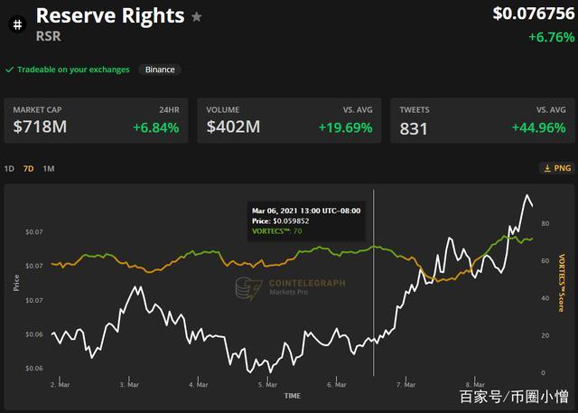The width and height of the screenshot is (578, 413).
Task: Click the TIME axis label
Action: tap(293, 396)
